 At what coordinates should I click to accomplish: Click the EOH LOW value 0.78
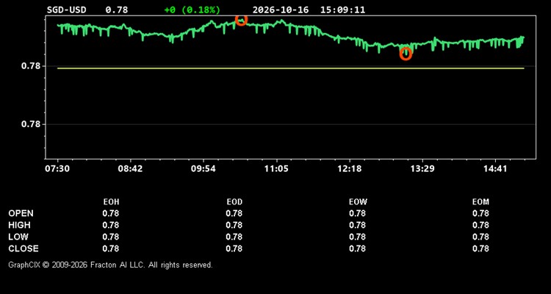click(111, 237)
